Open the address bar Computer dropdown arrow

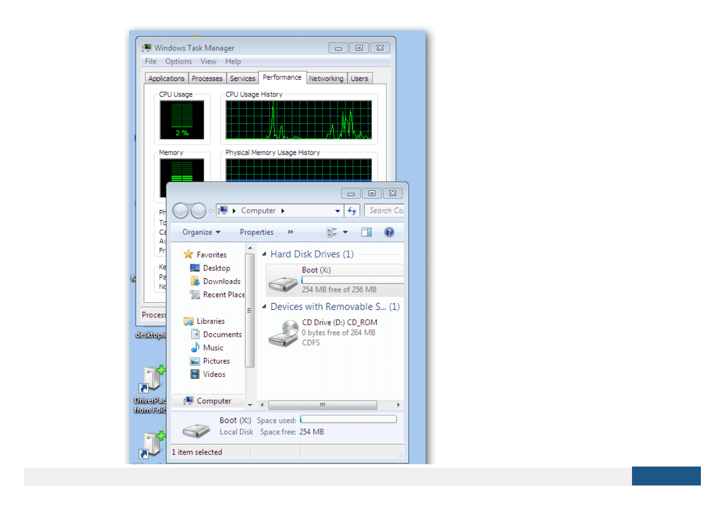click(x=338, y=211)
